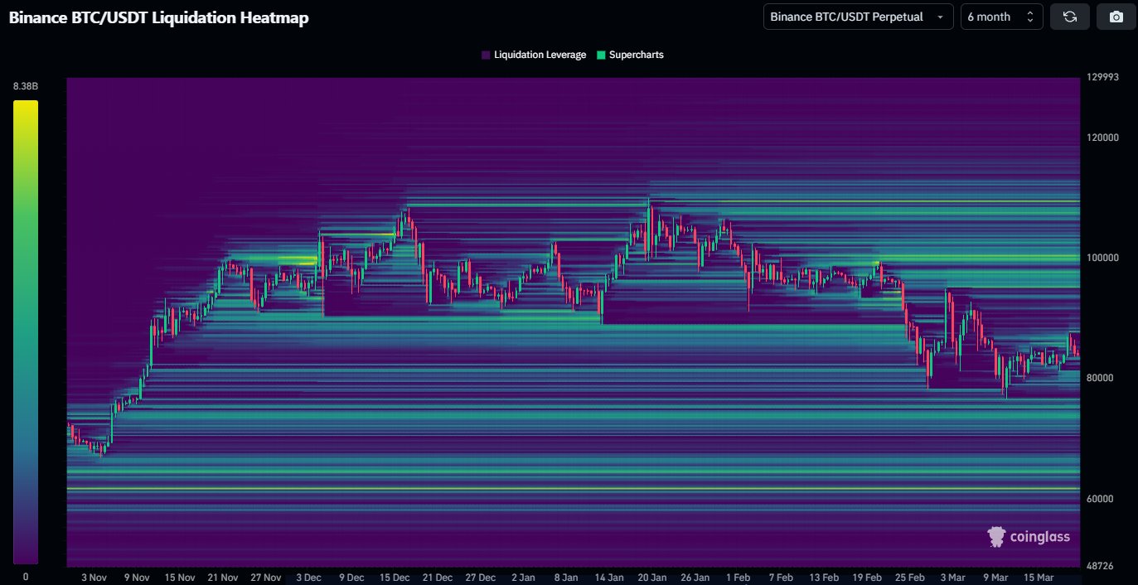Select the 100000 price axis label
This screenshot has width=1138, height=585.
1101,258
